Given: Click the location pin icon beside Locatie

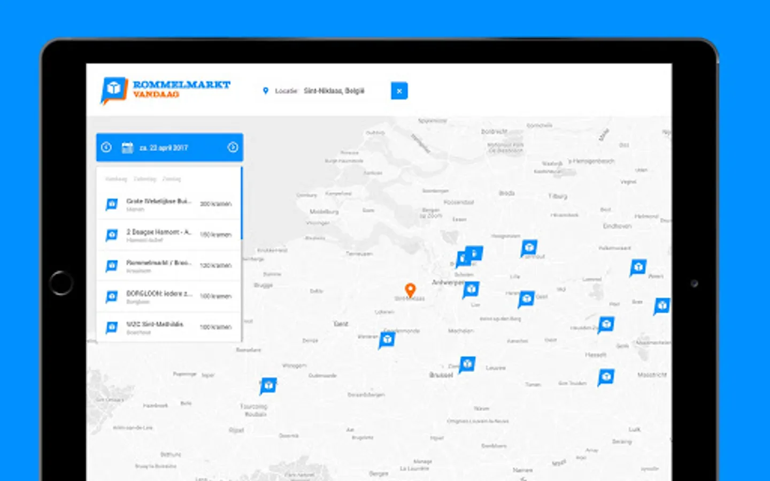Looking at the screenshot, I should [265, 91].
